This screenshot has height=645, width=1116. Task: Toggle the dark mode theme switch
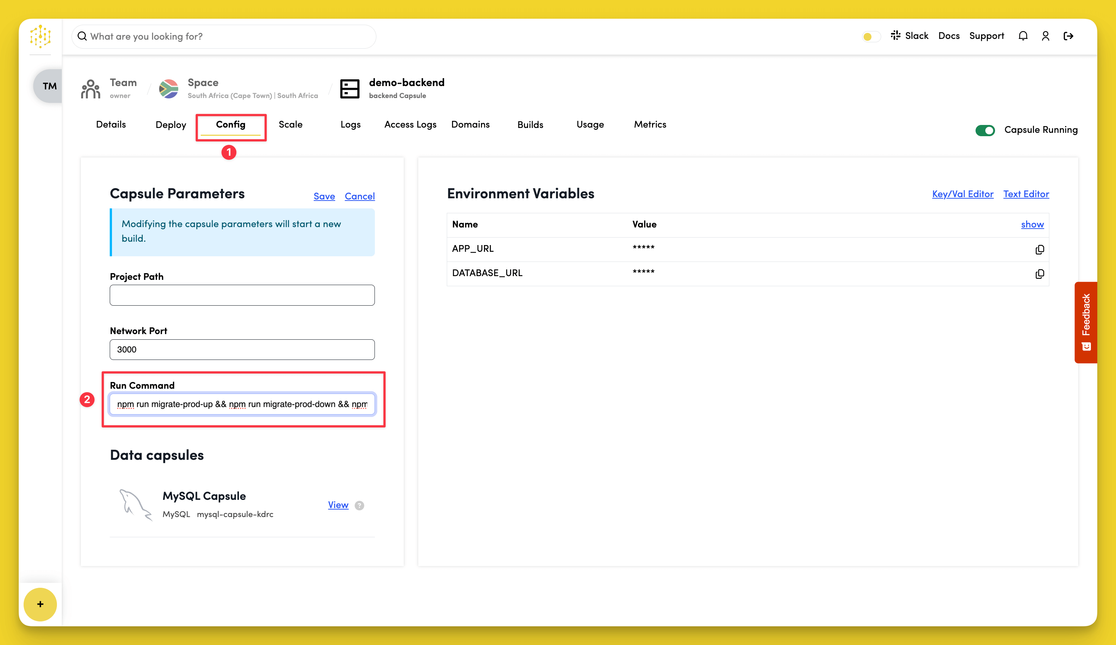871,36
